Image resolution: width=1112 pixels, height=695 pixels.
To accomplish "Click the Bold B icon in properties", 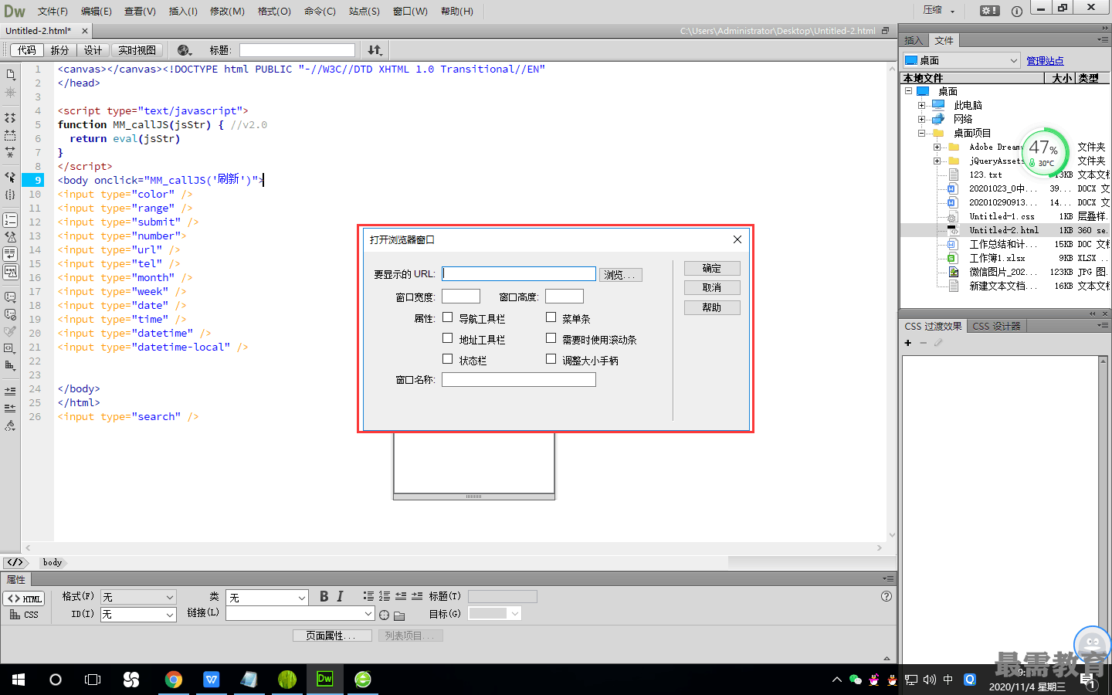I will [324, 596].
